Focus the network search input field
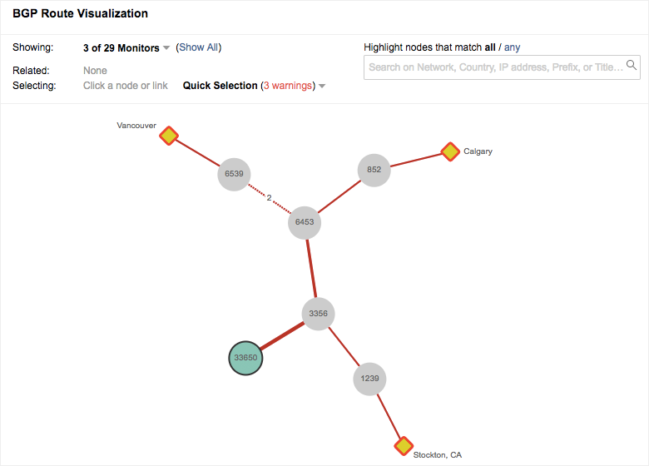649x466 pixels. pos(495,67)
